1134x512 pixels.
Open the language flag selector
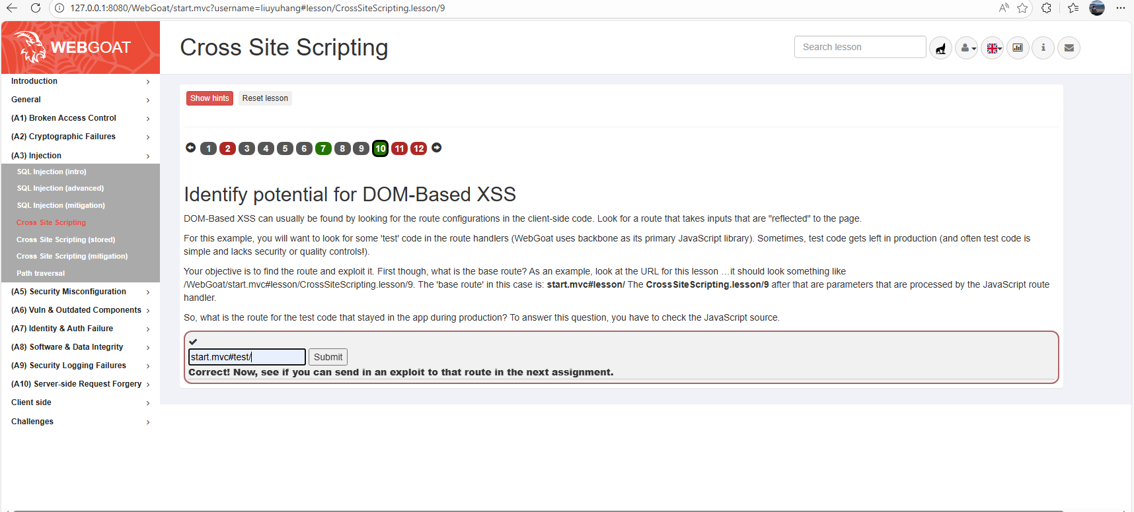[993, 48]
